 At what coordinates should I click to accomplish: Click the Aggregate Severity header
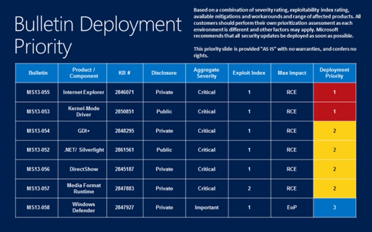tap(207, 73)
